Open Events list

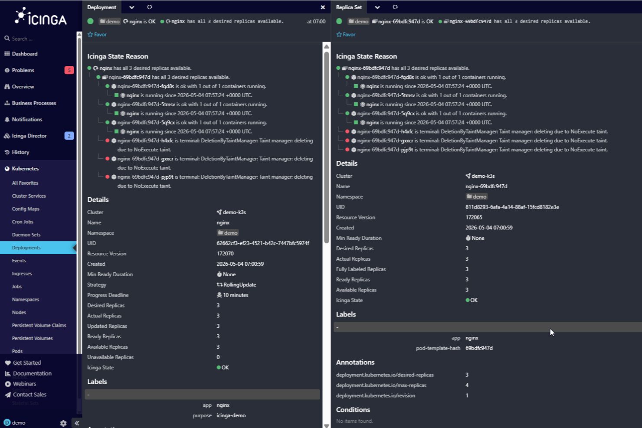(x=19, y=261)
